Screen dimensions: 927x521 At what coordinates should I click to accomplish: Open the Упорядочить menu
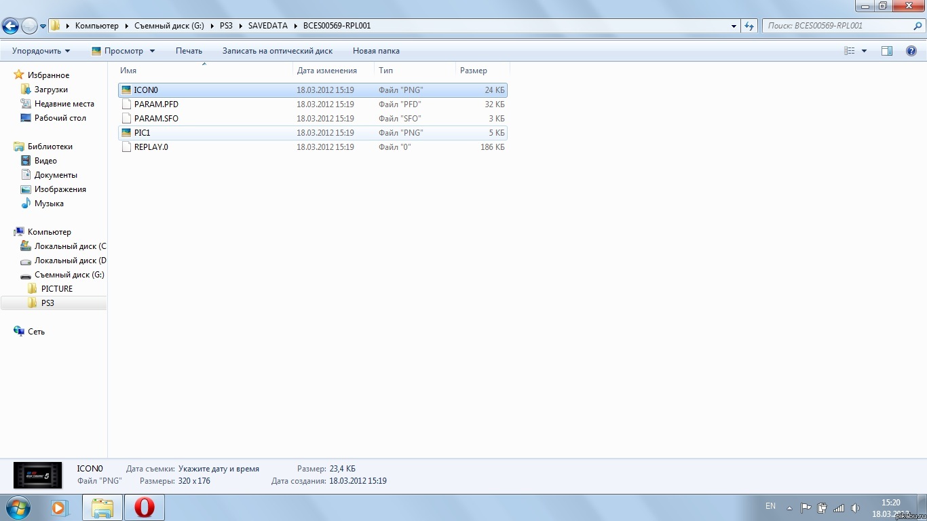pyautogui.click(x=41, y=51)
